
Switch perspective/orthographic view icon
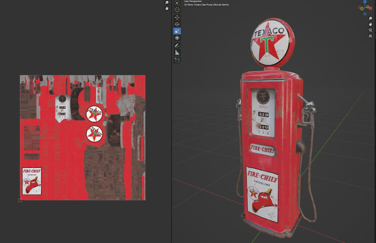click(370, 36)
